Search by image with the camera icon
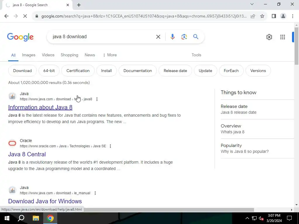 pos(184,37)
